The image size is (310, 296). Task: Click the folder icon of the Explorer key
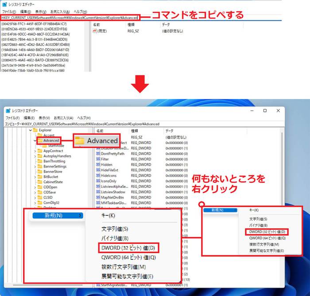point(35,130)
